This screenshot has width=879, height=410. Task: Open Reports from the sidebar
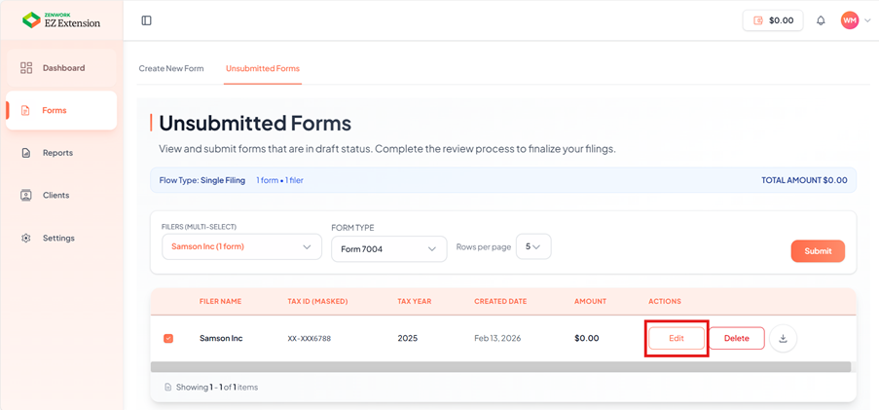[x=57, y=153]
